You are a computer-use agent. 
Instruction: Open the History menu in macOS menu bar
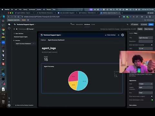click(25, 10)
